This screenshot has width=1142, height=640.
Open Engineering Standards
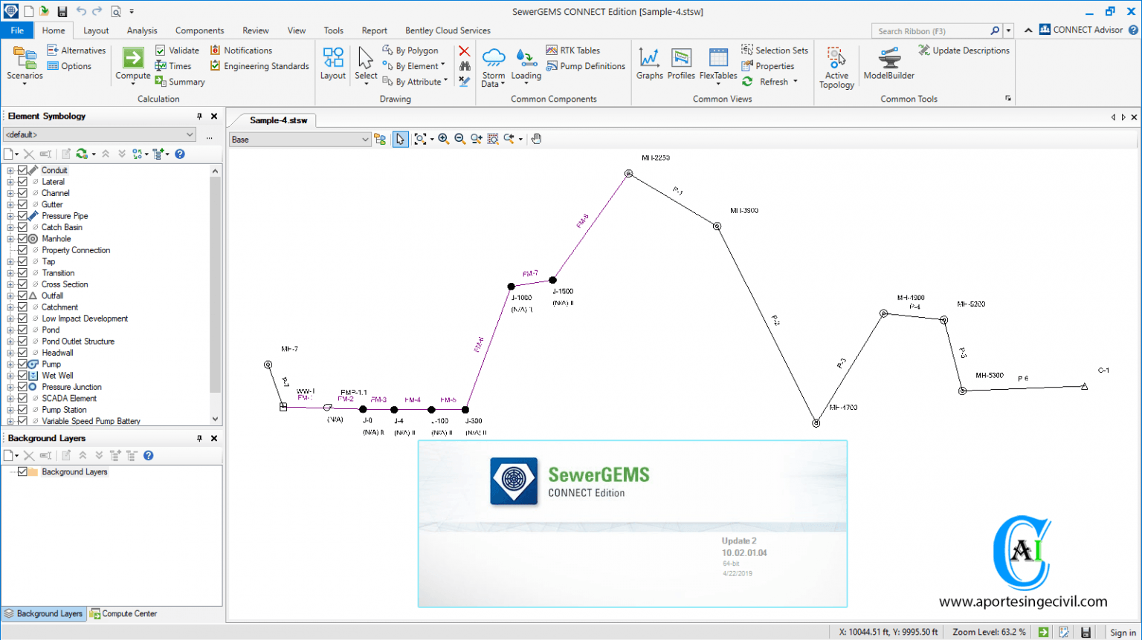259,66
